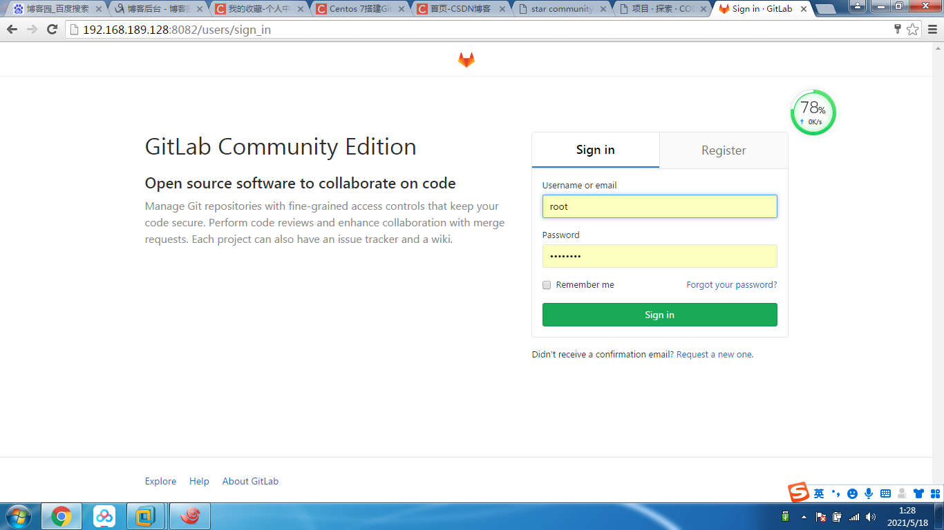Screen dimensions: 944x530
Task: Click the green Sign in button
Action: coord(660,315)
